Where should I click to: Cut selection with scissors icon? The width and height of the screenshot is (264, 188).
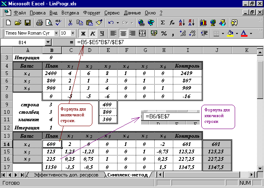tap(70, 23)
